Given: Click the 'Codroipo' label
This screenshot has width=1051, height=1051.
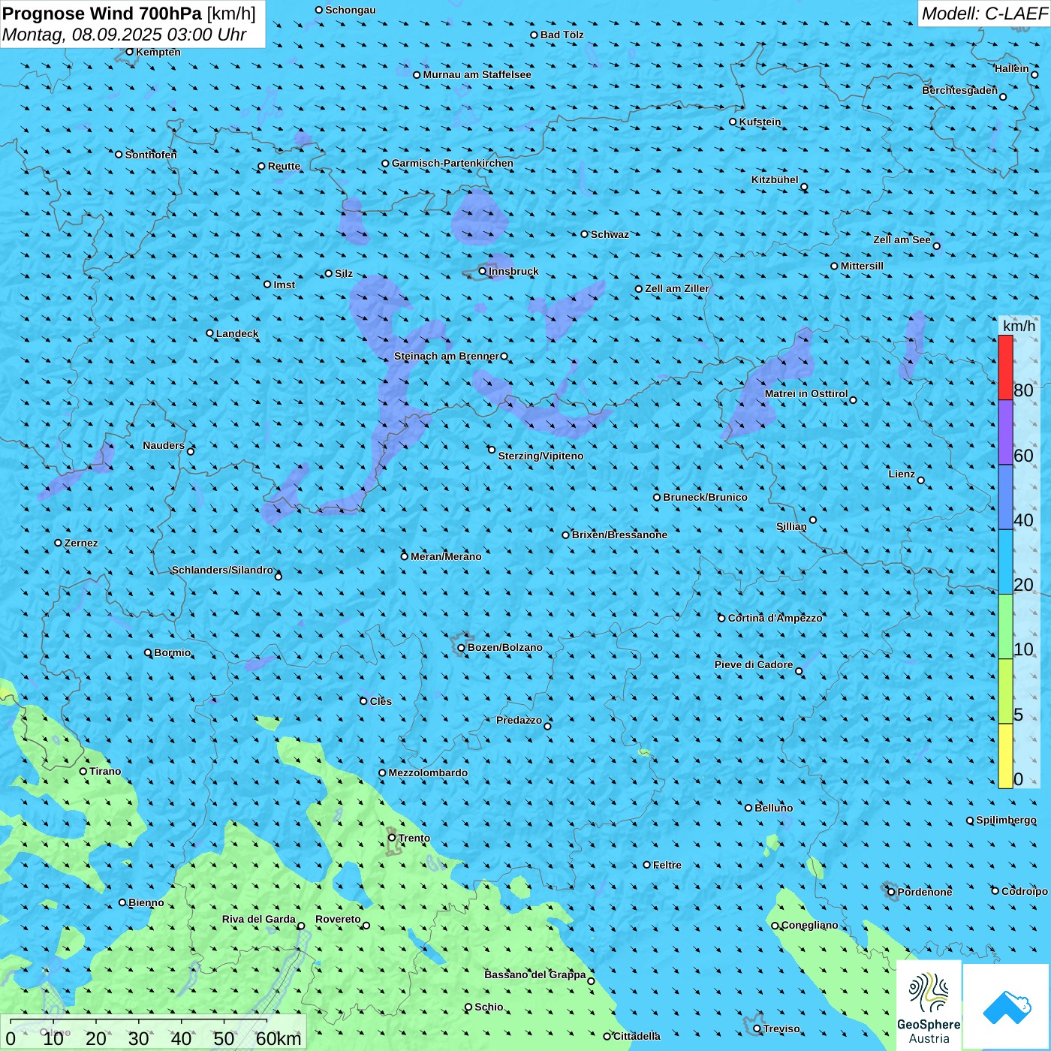Looking at the screenshot, I should tap(1025, 891).
